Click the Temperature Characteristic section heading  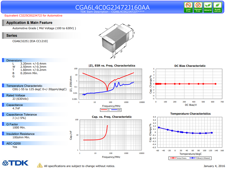click(x=24, y=86)
